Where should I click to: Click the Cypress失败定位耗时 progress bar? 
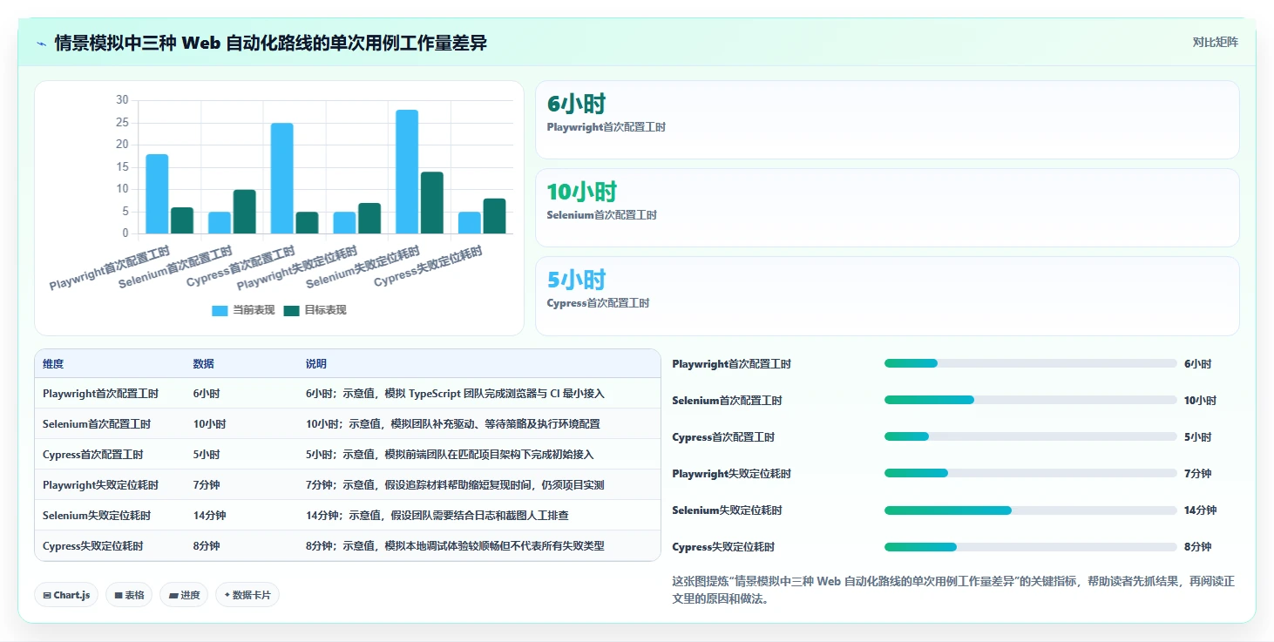1030,546
